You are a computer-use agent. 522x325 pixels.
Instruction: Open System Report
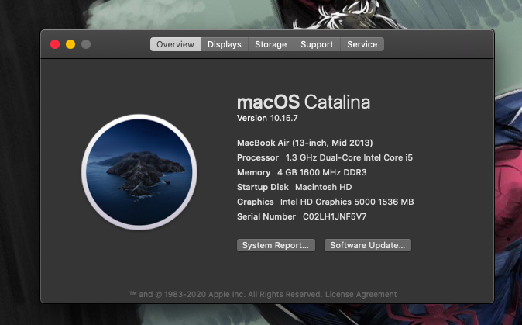tap(276, 245)
